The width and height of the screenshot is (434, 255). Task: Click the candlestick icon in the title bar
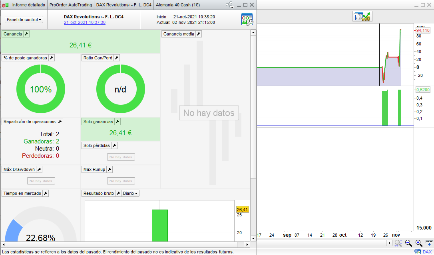click(x=6, y=5)
